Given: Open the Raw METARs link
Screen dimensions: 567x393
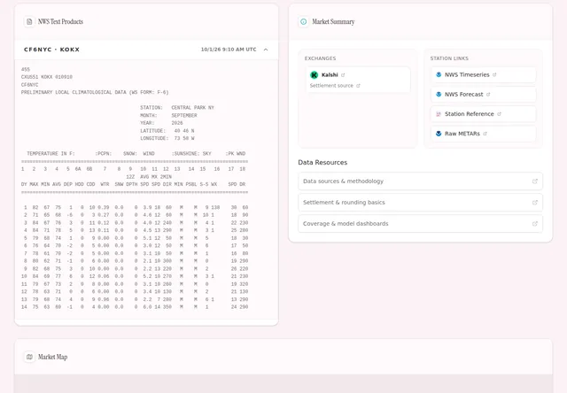Looking at the screenshot, I should (483, 134).
